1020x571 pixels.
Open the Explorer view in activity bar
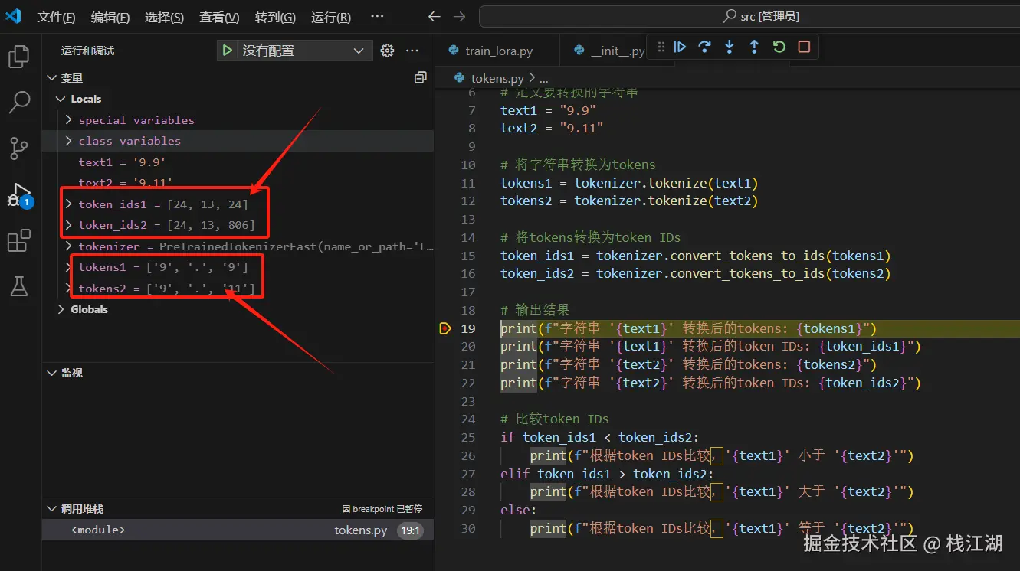coord(18,56)
